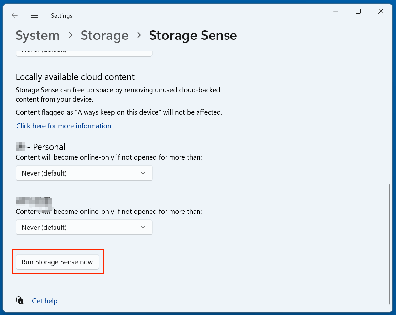Expand the bottom Never (default) dropdown

point(84,227)
